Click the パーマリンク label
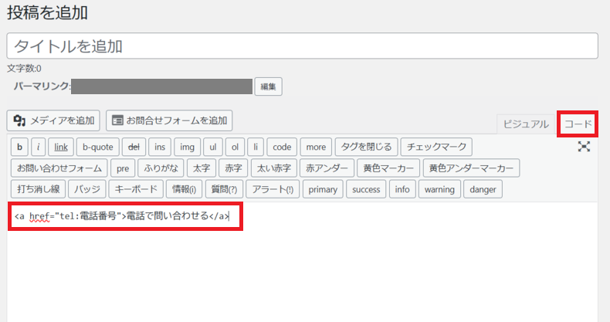 click(x=42, y=86)
